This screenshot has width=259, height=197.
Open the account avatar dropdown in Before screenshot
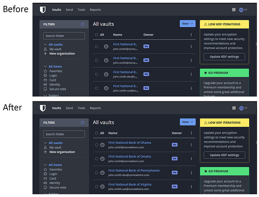[243, 10]
